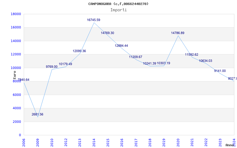Click the x-axis year 2019
The height and width of the screenshot is (148, 237).
(164, 142)
